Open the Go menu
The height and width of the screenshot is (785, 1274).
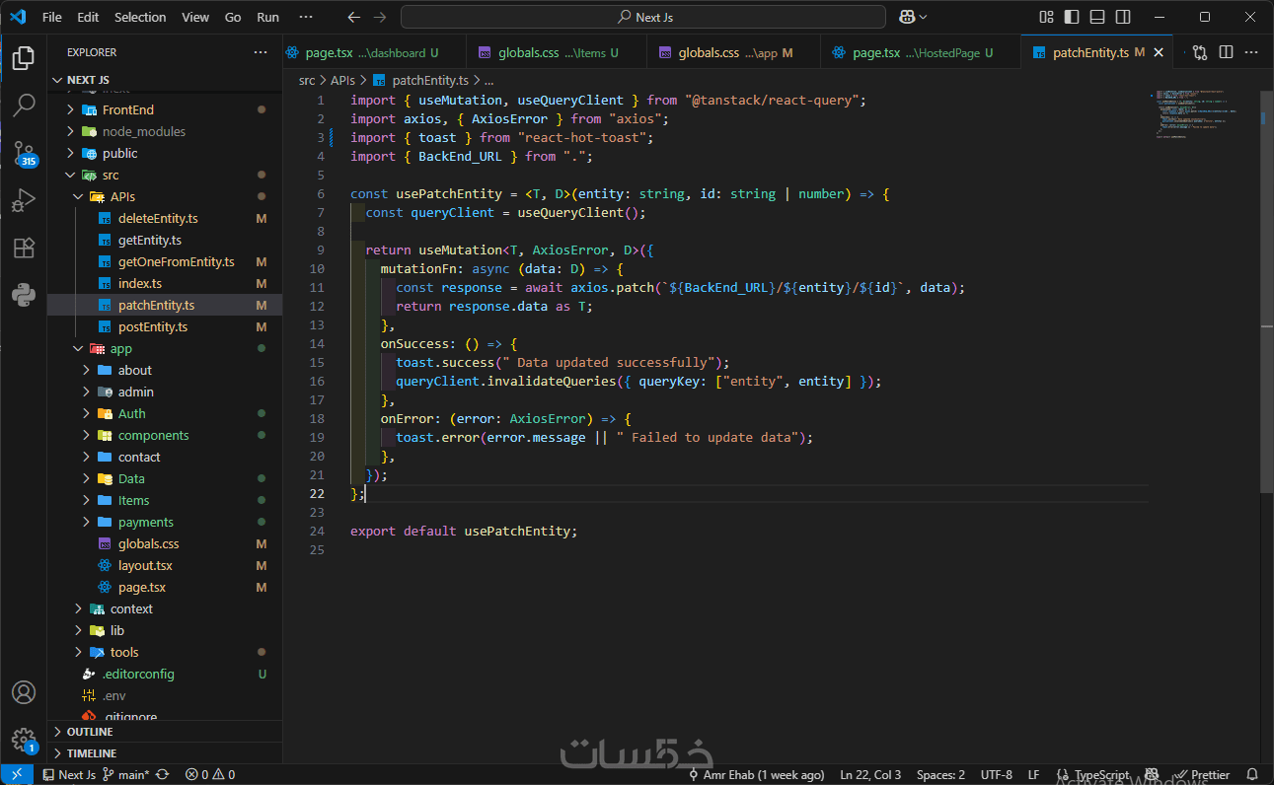pyautogui.click(x=233, y=17)
